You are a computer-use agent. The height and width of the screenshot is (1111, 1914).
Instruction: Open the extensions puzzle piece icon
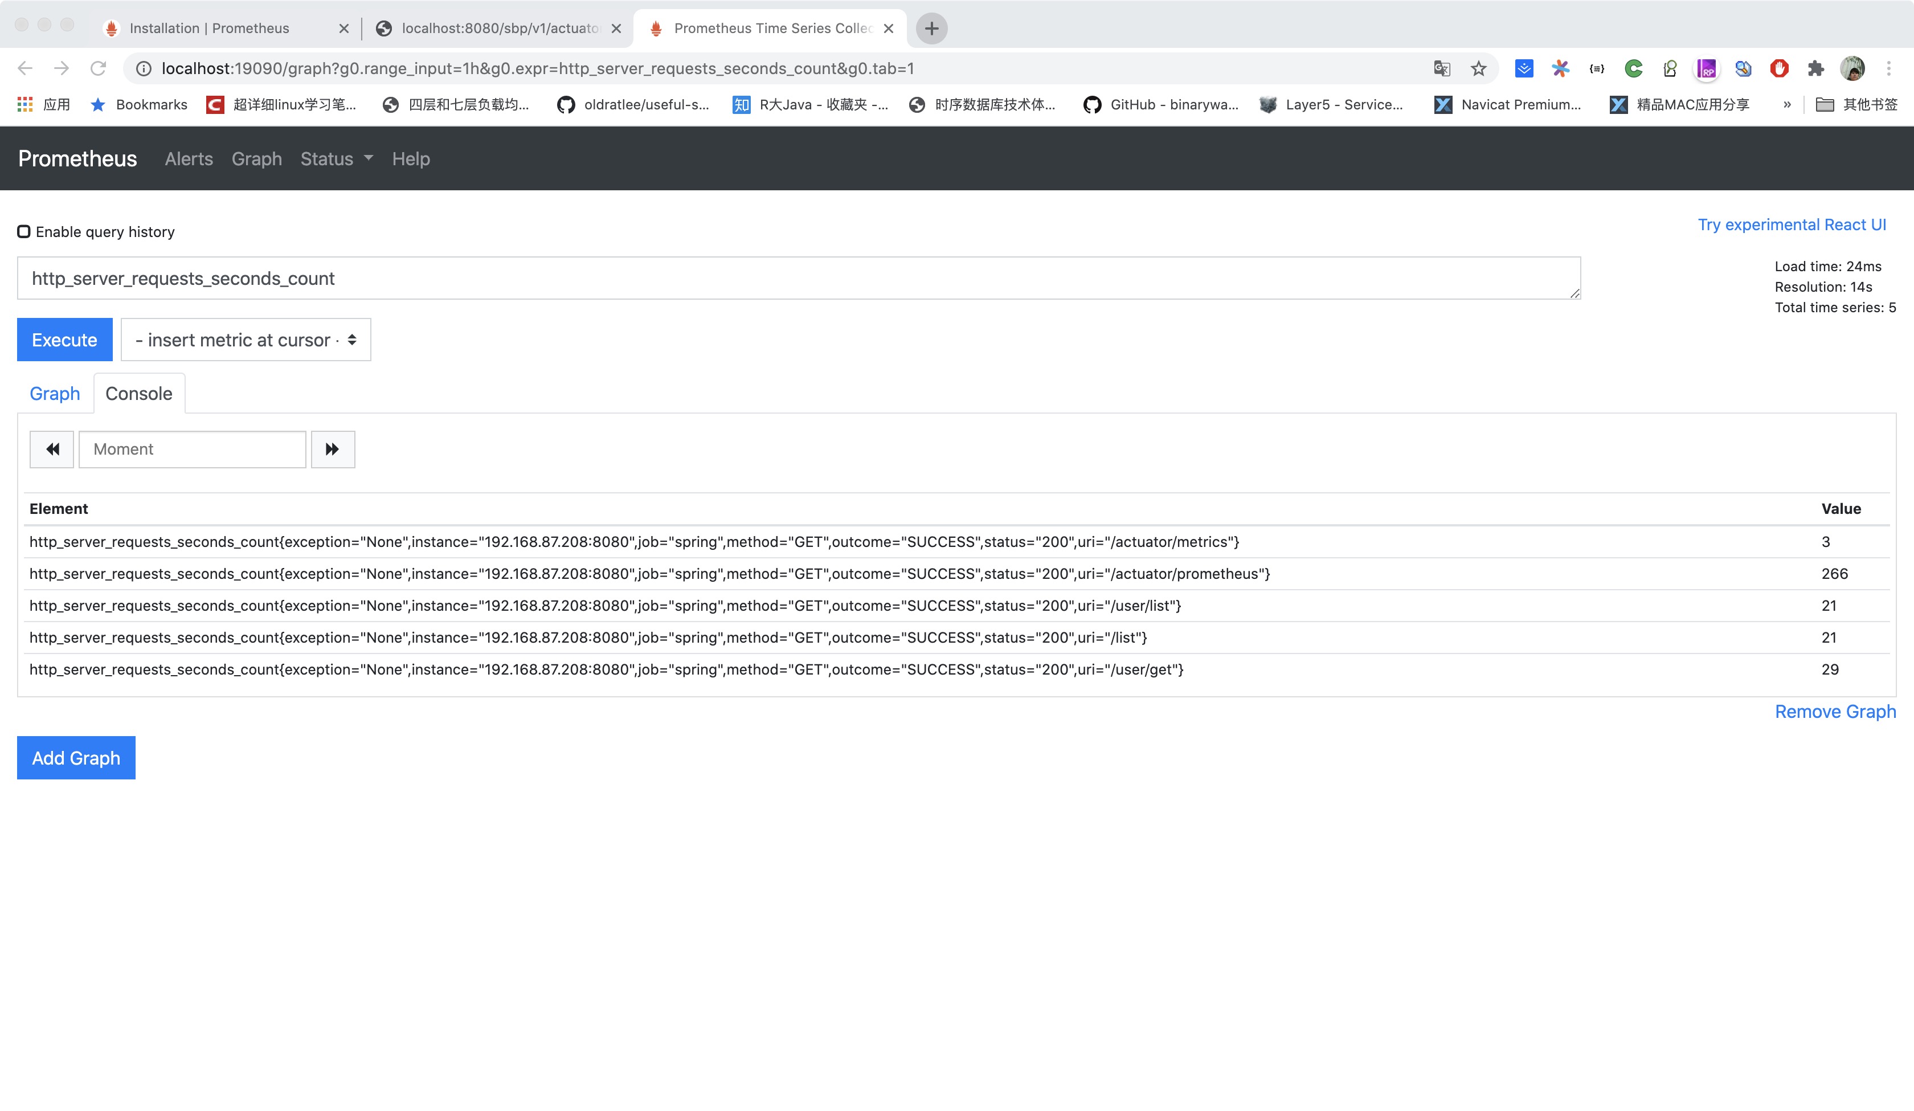point(1816,68)
